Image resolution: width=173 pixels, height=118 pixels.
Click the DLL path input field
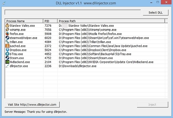(73, 12)
